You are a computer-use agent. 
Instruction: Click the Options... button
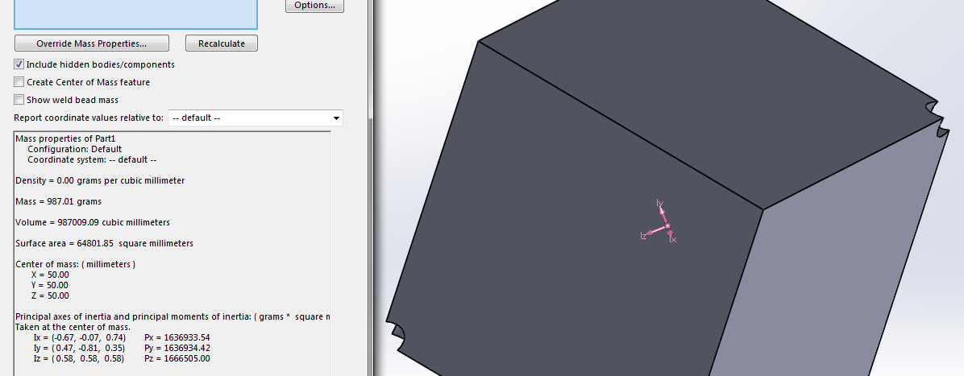tap(314, 6)
